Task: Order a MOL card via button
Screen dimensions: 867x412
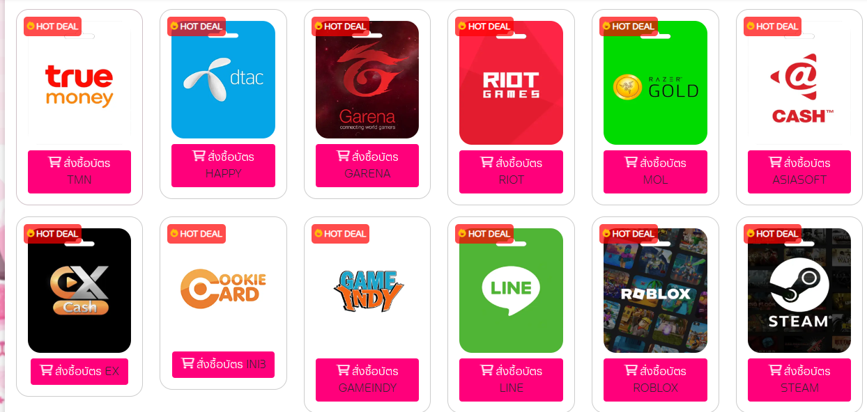Action: (x=655, y=171)
